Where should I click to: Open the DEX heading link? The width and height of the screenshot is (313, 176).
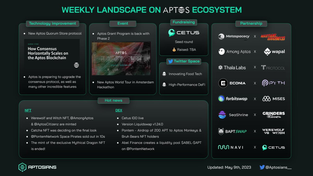(x=119, y=110)
